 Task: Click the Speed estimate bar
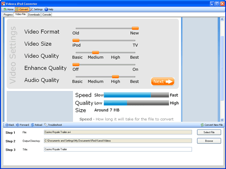[136, 95]
